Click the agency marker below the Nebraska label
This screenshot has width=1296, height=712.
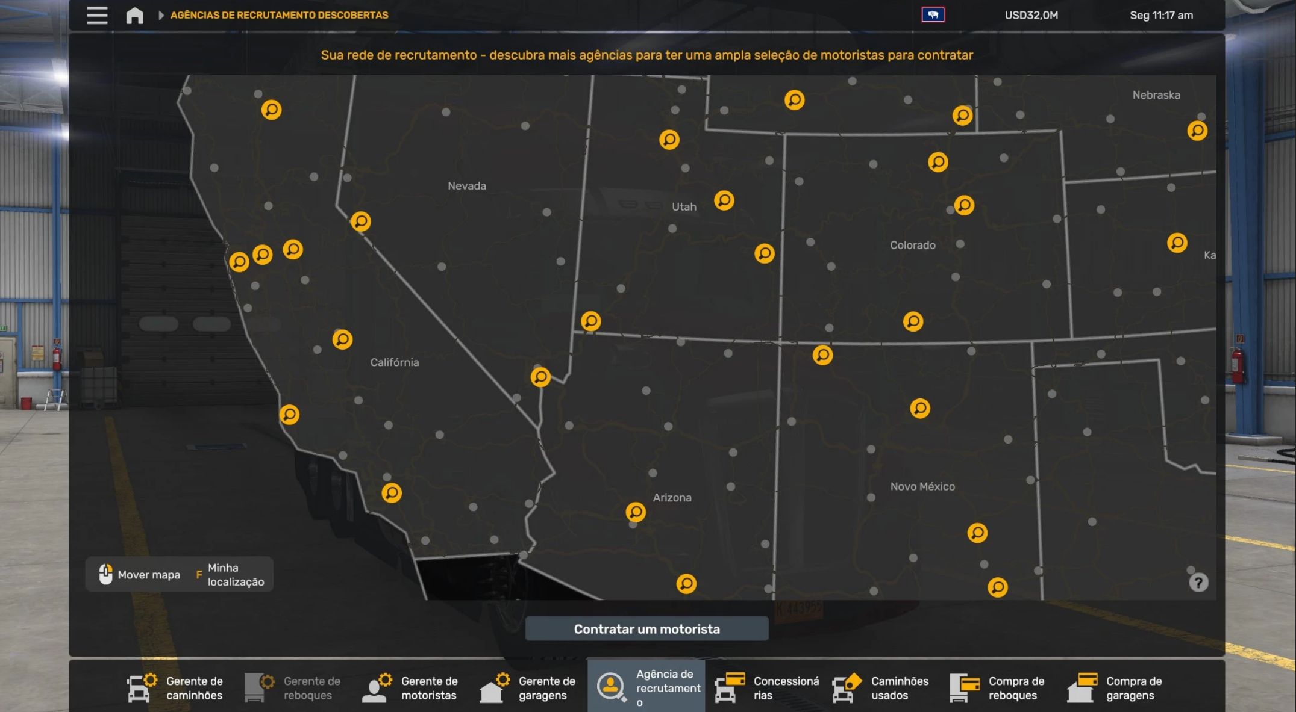pos(1197,131)
